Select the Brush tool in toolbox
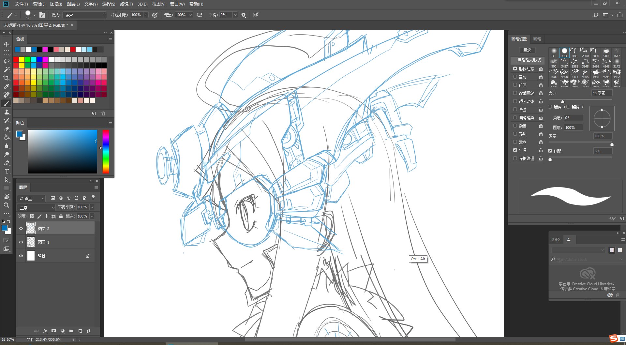Image resolution: width=626 pixels, height=345 pixels. click(7, 103)
